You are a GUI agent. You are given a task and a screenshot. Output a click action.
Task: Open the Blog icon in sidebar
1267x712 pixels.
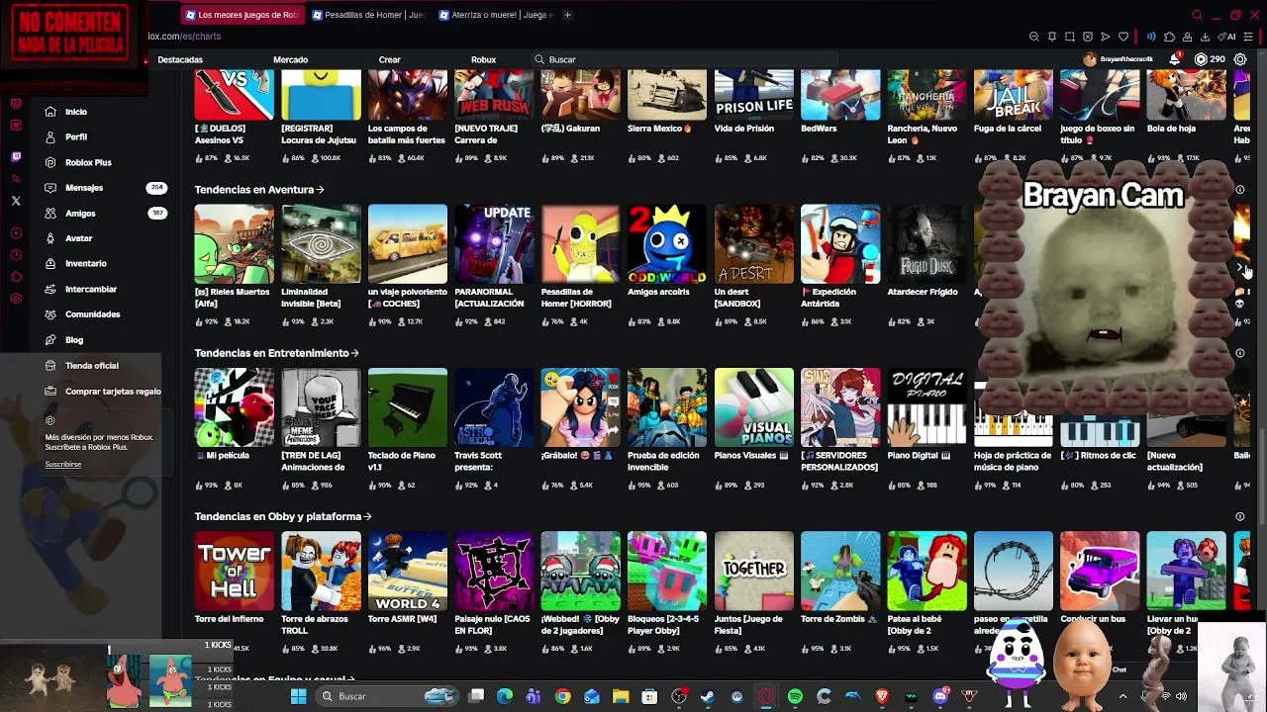coord(50,340)
